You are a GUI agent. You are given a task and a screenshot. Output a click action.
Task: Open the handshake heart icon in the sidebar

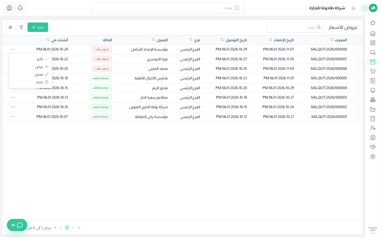pyautogui.click(x=373, y=147)
